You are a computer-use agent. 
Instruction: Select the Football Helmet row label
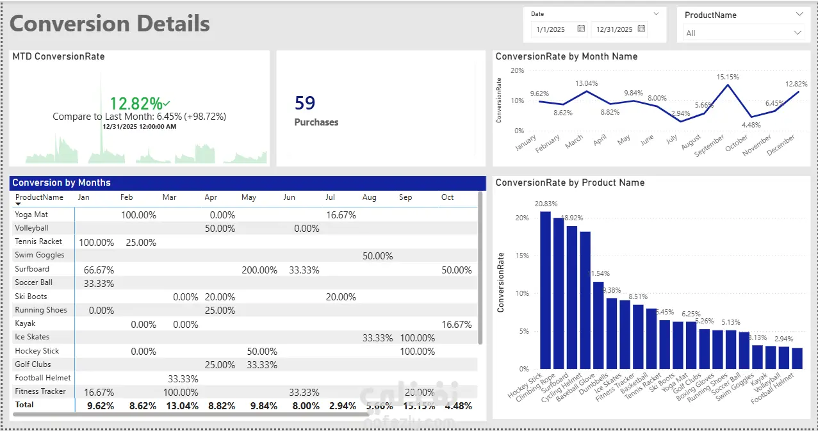click(43, 378)
